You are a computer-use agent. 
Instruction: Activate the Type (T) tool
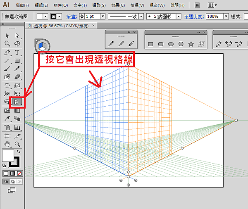[x=17, y=52]
